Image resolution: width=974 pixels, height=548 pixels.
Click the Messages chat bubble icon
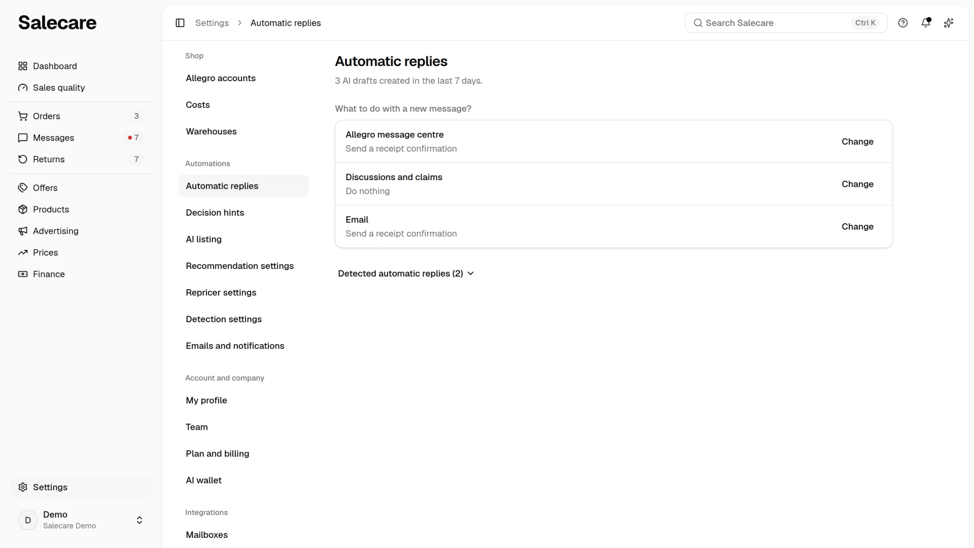[23, 138]
